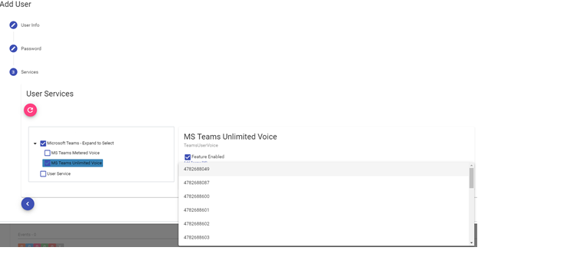This screenshot has width=561, height=277.
Task: Click the MS Teams Unlimited Voice heading
Action: pyautogui.click(x=230, y=137)
